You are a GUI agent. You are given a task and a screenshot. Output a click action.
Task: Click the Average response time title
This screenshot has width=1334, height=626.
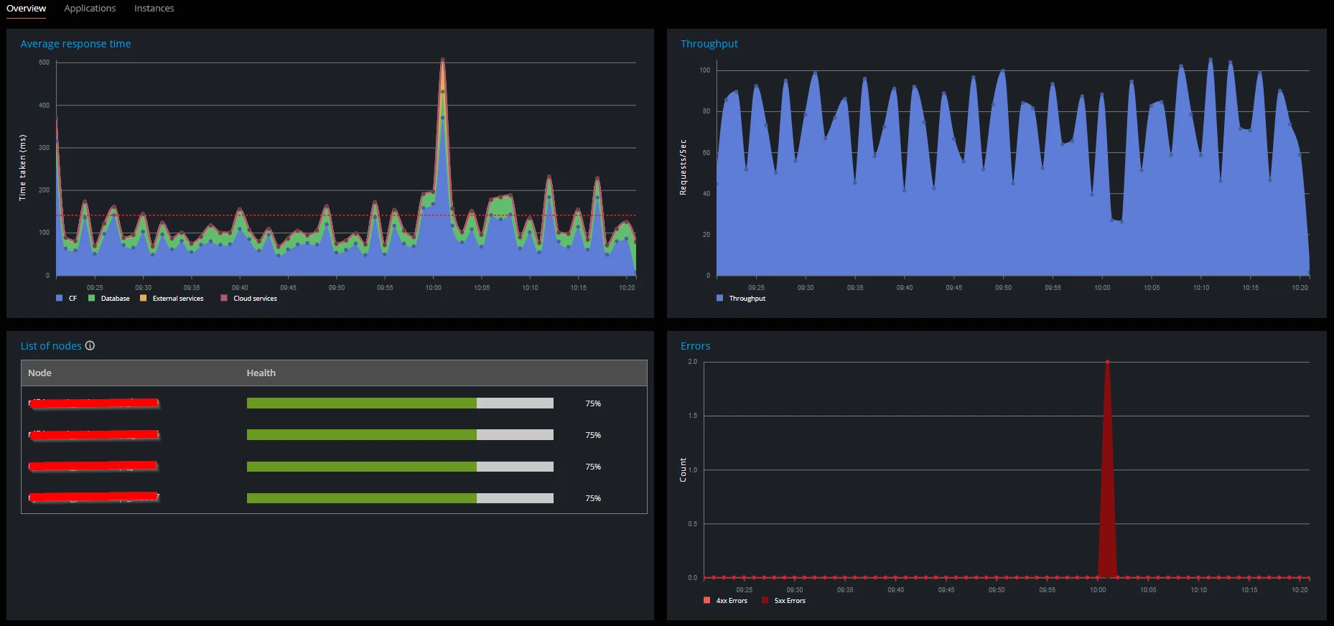(x=75, y=44)
